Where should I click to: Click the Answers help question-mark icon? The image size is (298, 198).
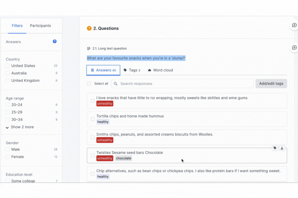55,42
